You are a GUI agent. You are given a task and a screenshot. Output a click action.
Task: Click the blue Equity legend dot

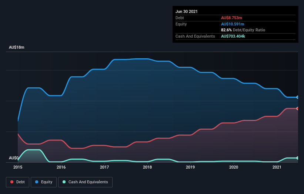coord(37,182)
